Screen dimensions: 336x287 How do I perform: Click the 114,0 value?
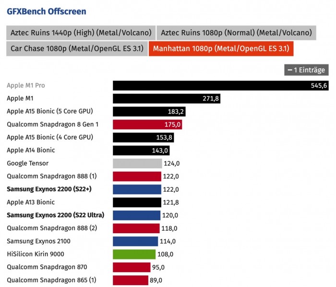[168, 241]
